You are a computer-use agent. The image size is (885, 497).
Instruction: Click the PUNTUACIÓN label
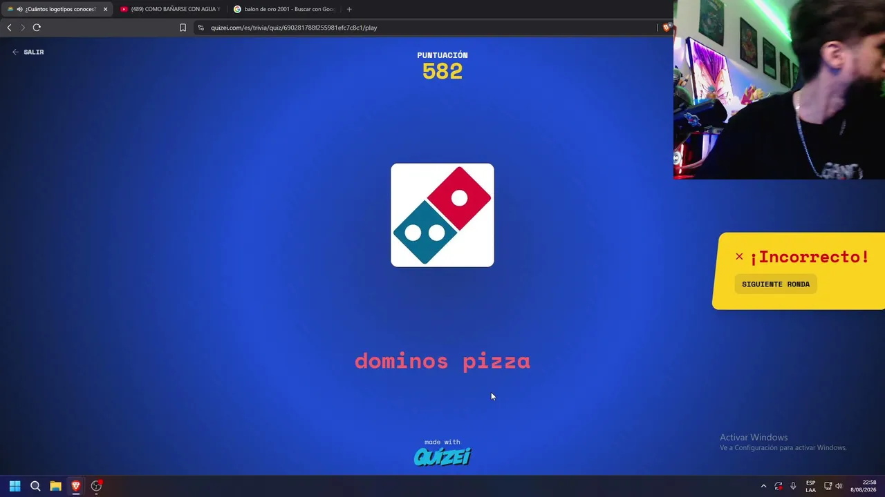[x=442, y=55]
